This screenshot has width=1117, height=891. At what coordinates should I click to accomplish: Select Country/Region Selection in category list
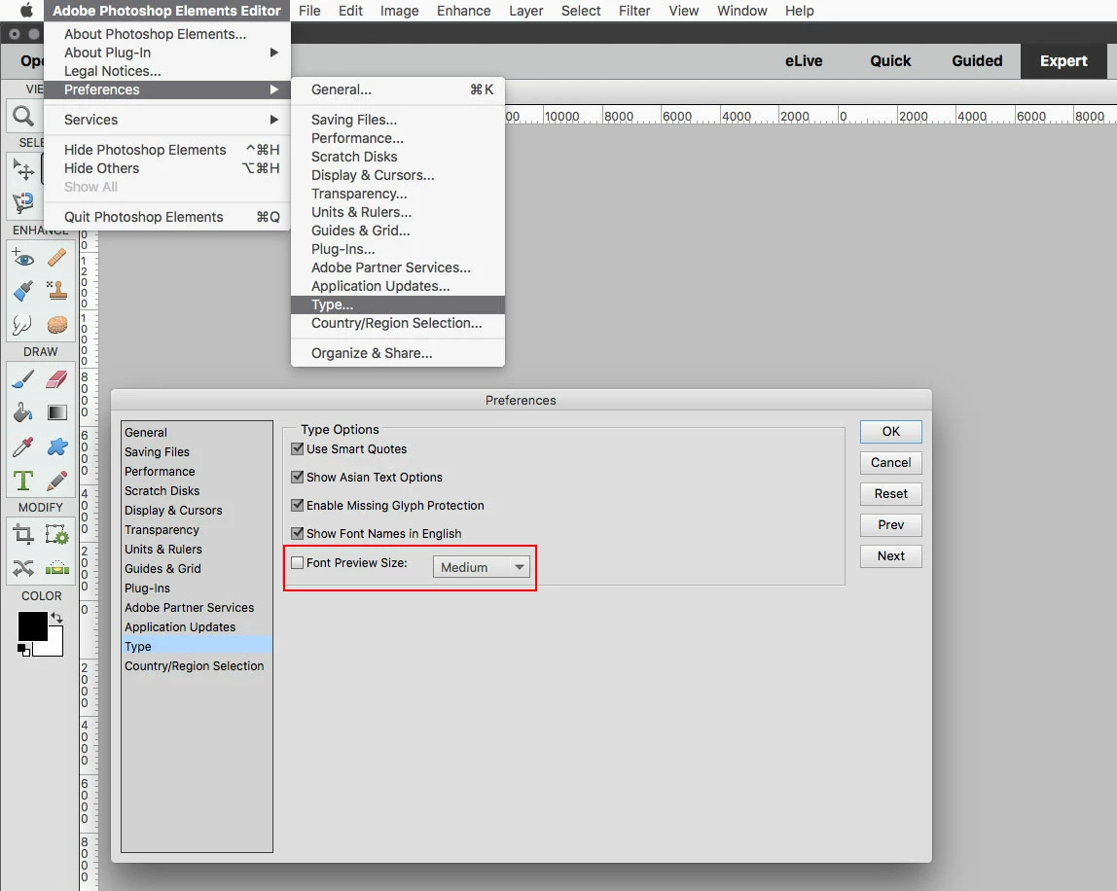(x=197, y=666)
